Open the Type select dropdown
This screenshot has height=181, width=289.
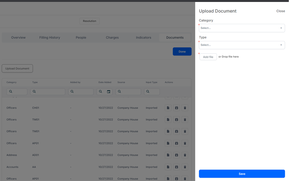[x=242, y=45]
